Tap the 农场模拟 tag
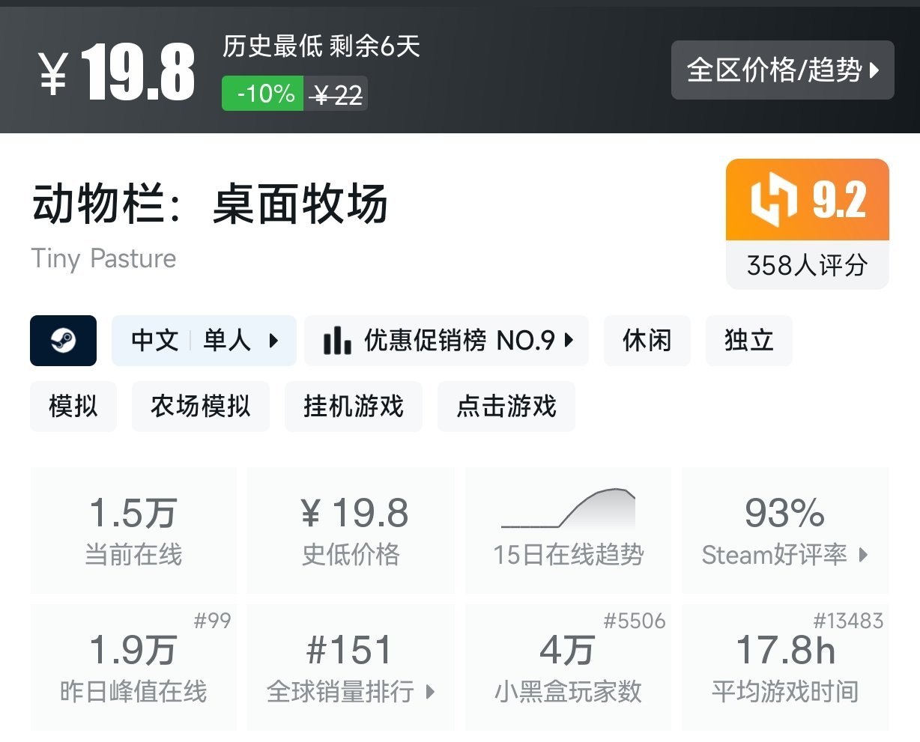 [200, 407]
